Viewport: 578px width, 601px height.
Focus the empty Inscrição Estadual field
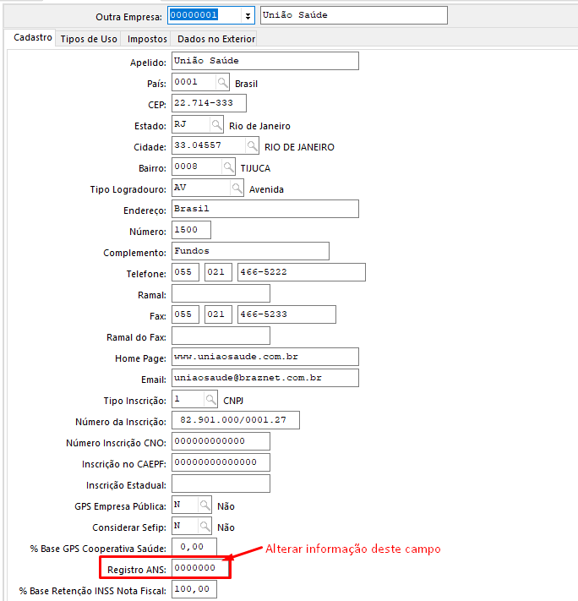tap(220, 484)
